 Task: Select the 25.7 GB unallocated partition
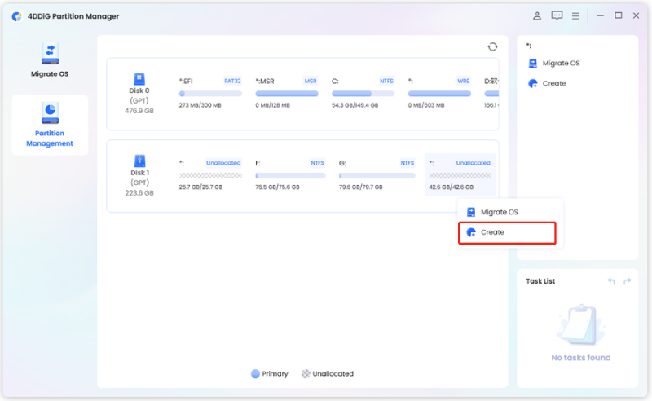pyautogui.click(x=210, y=174)
